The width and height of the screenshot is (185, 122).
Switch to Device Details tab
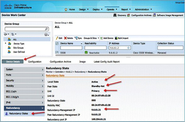13,62
